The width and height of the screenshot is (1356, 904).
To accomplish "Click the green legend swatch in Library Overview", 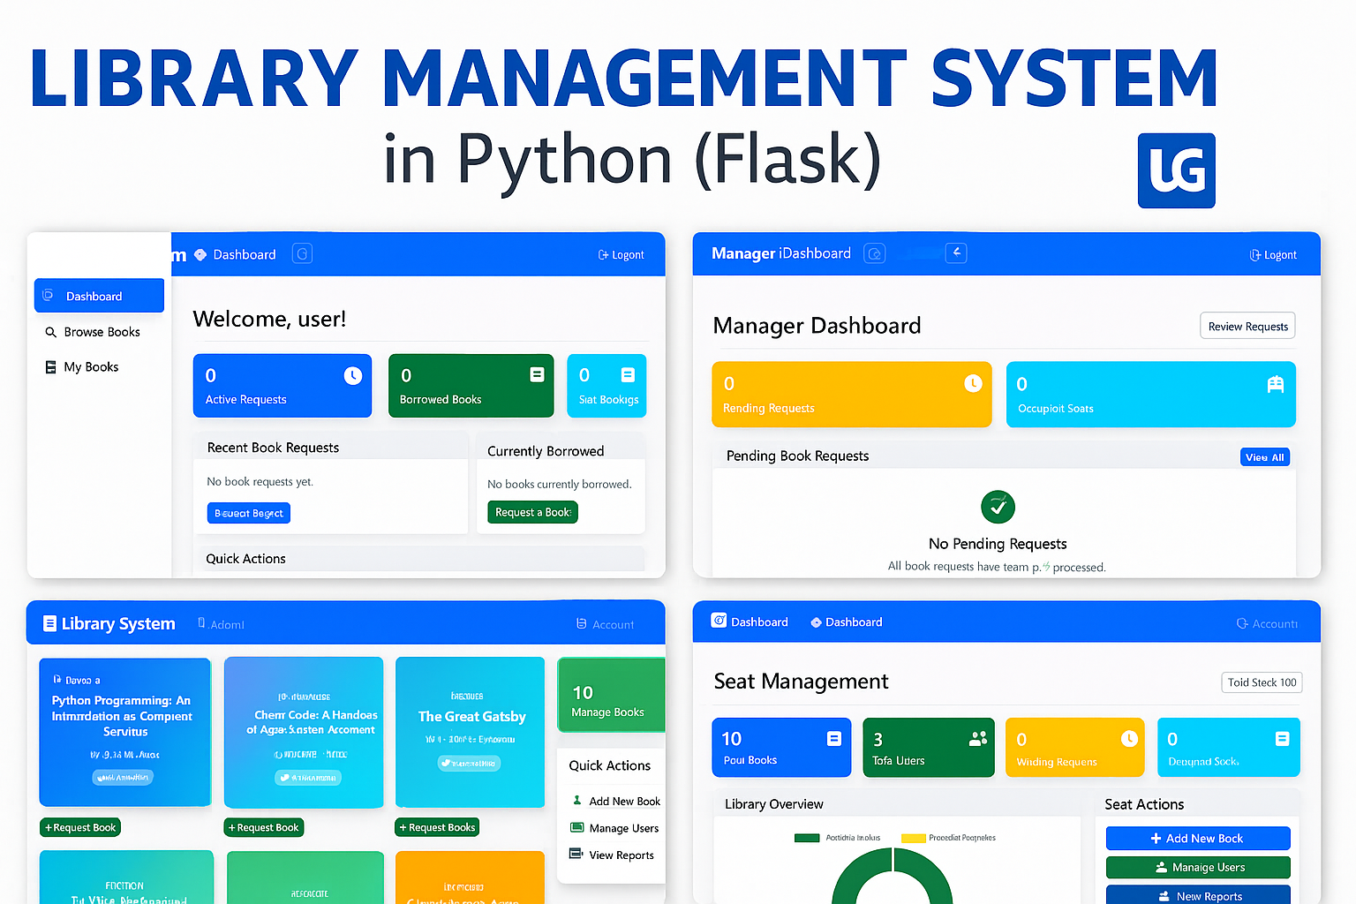I will tap(807, 838).
